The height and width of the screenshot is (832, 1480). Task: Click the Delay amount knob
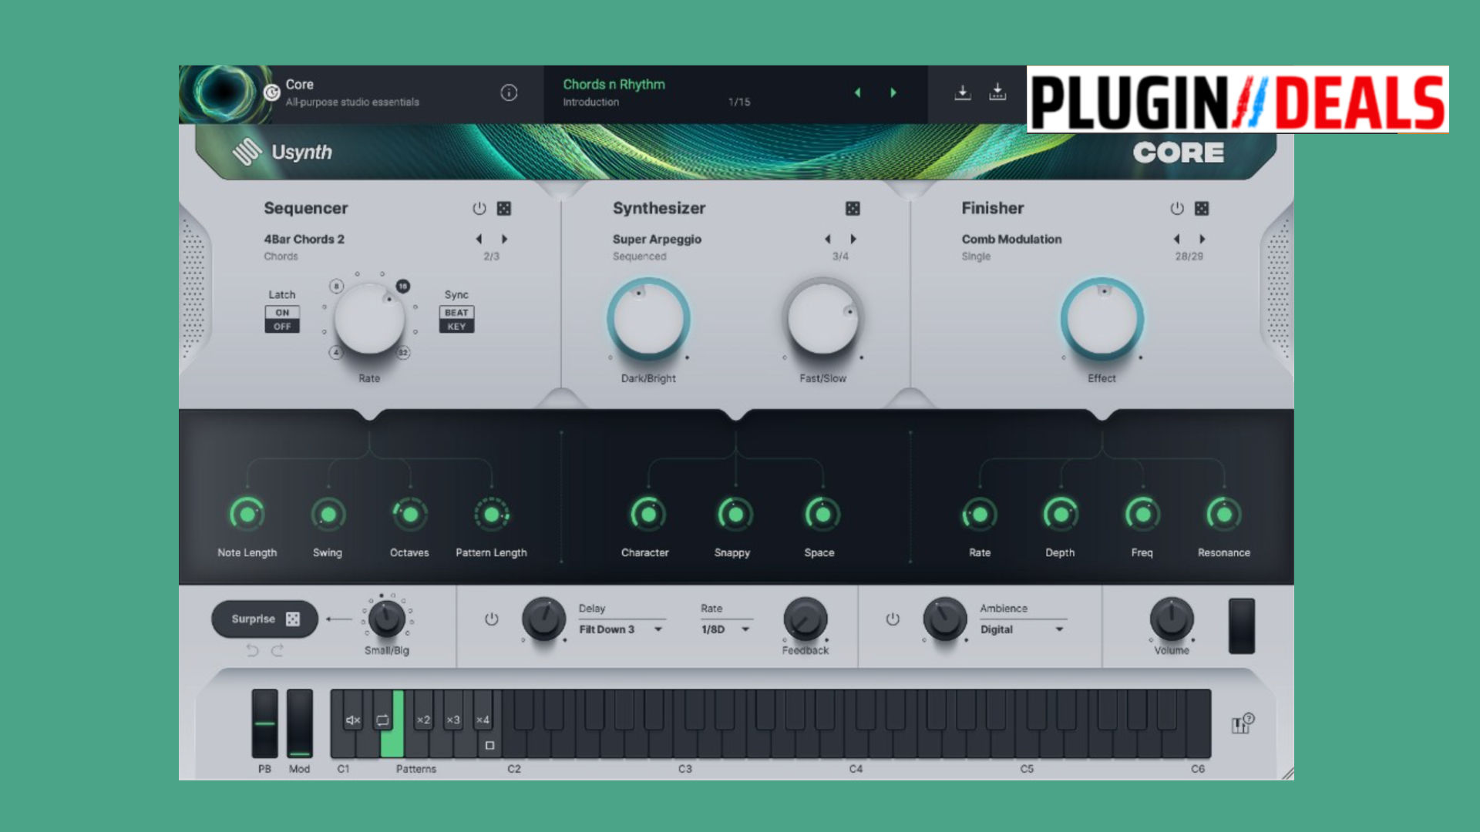tap(544, 619)
